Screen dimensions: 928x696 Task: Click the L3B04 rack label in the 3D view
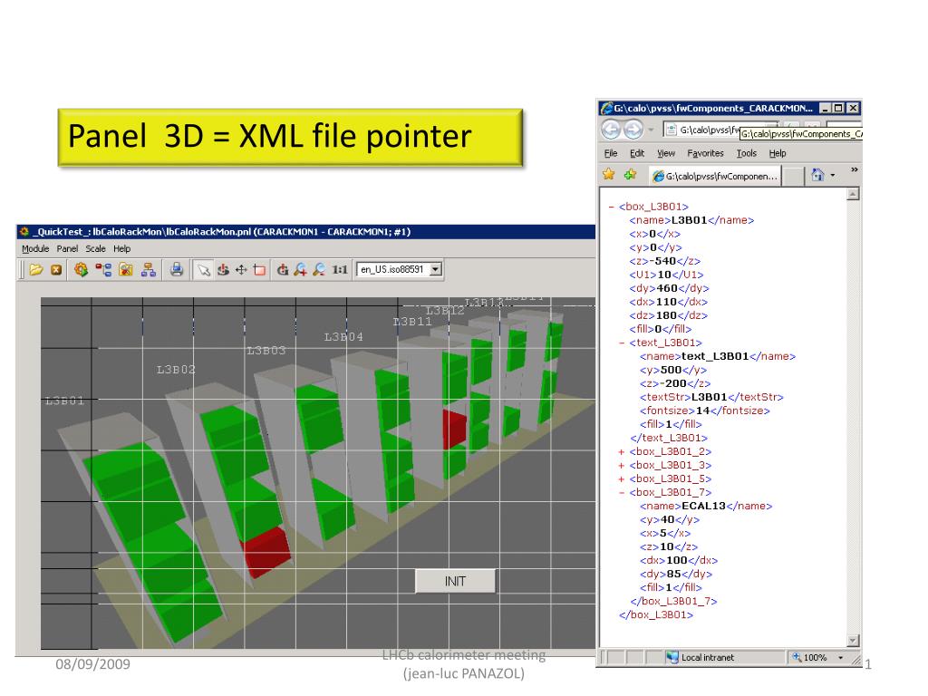(343, 337)
